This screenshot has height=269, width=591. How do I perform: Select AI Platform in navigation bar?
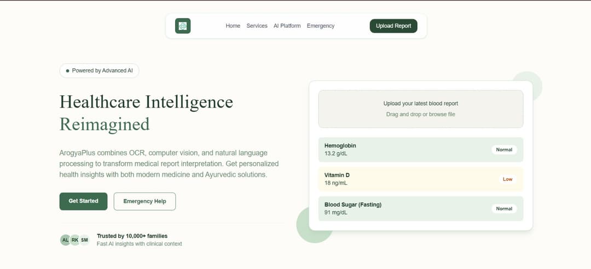pos(287,26)
